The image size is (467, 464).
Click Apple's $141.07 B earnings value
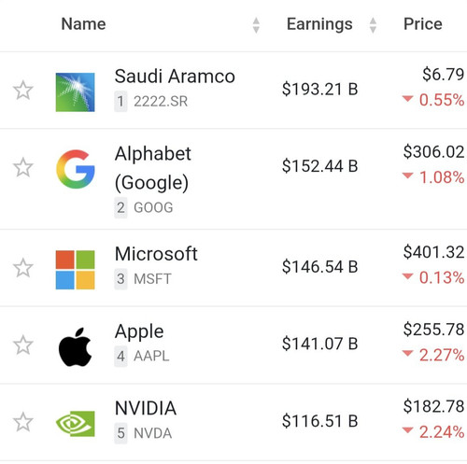[319, 344]
